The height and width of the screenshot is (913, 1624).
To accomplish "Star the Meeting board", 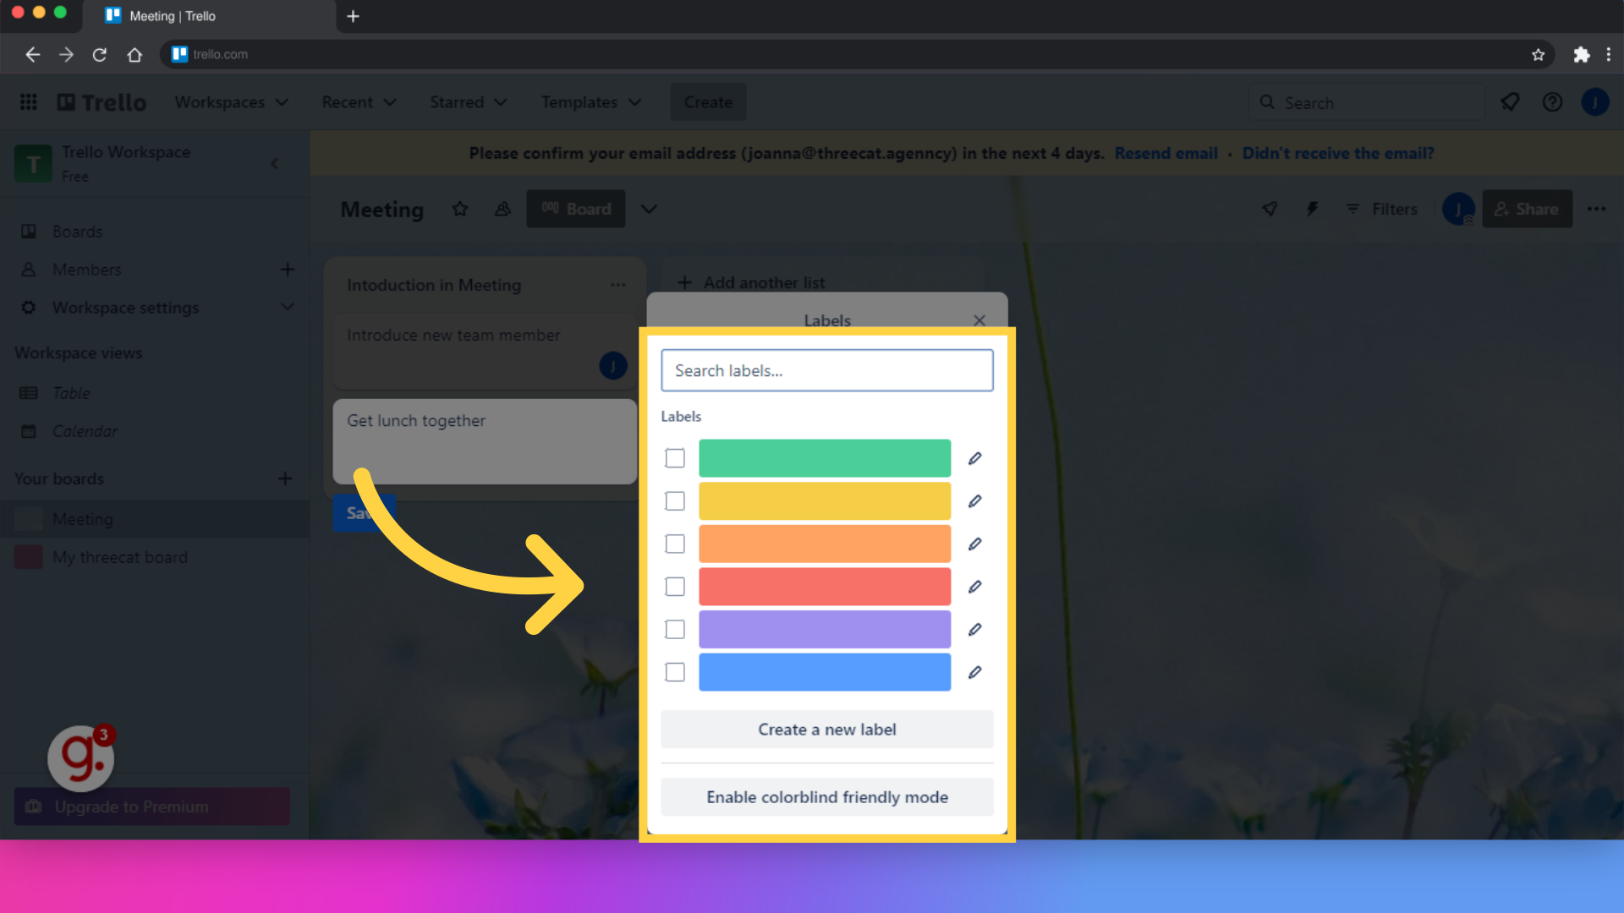I will [460, 209].
